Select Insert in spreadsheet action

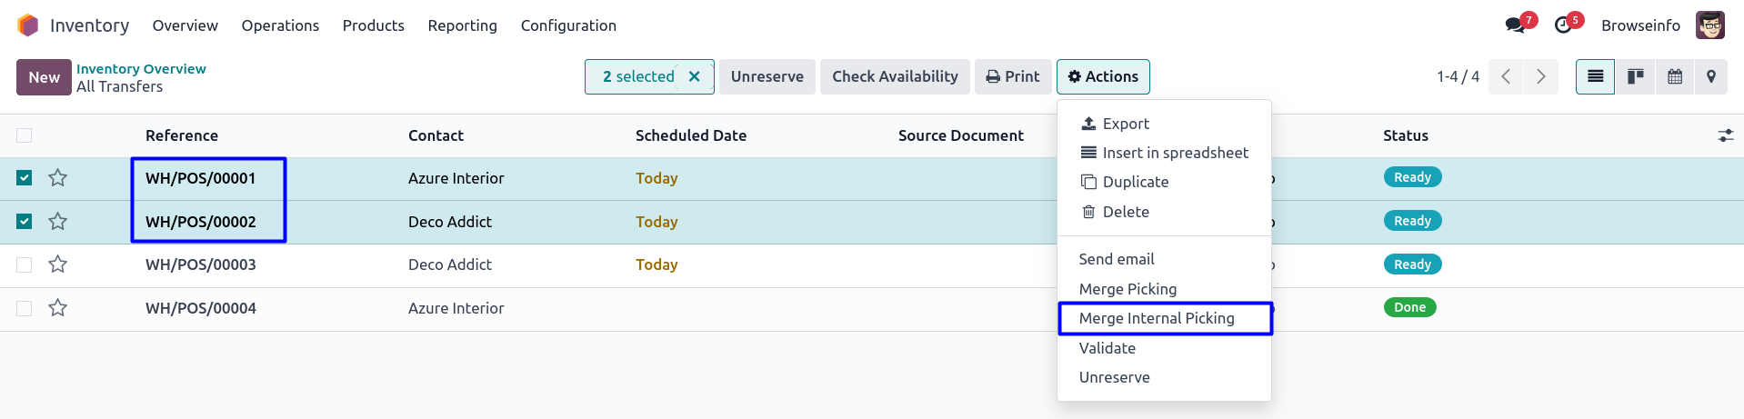[x=1175, y=153]
